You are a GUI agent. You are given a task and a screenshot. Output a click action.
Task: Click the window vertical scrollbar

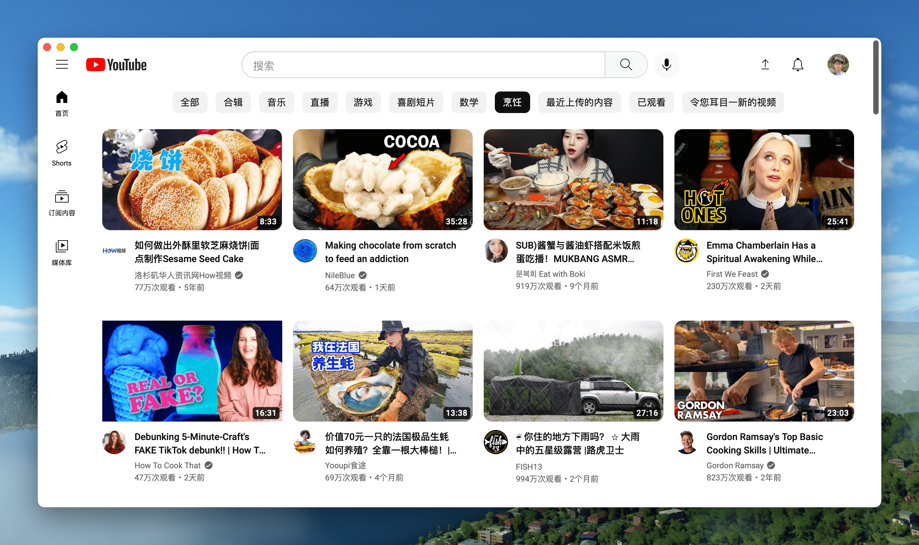tap(876, 78)
